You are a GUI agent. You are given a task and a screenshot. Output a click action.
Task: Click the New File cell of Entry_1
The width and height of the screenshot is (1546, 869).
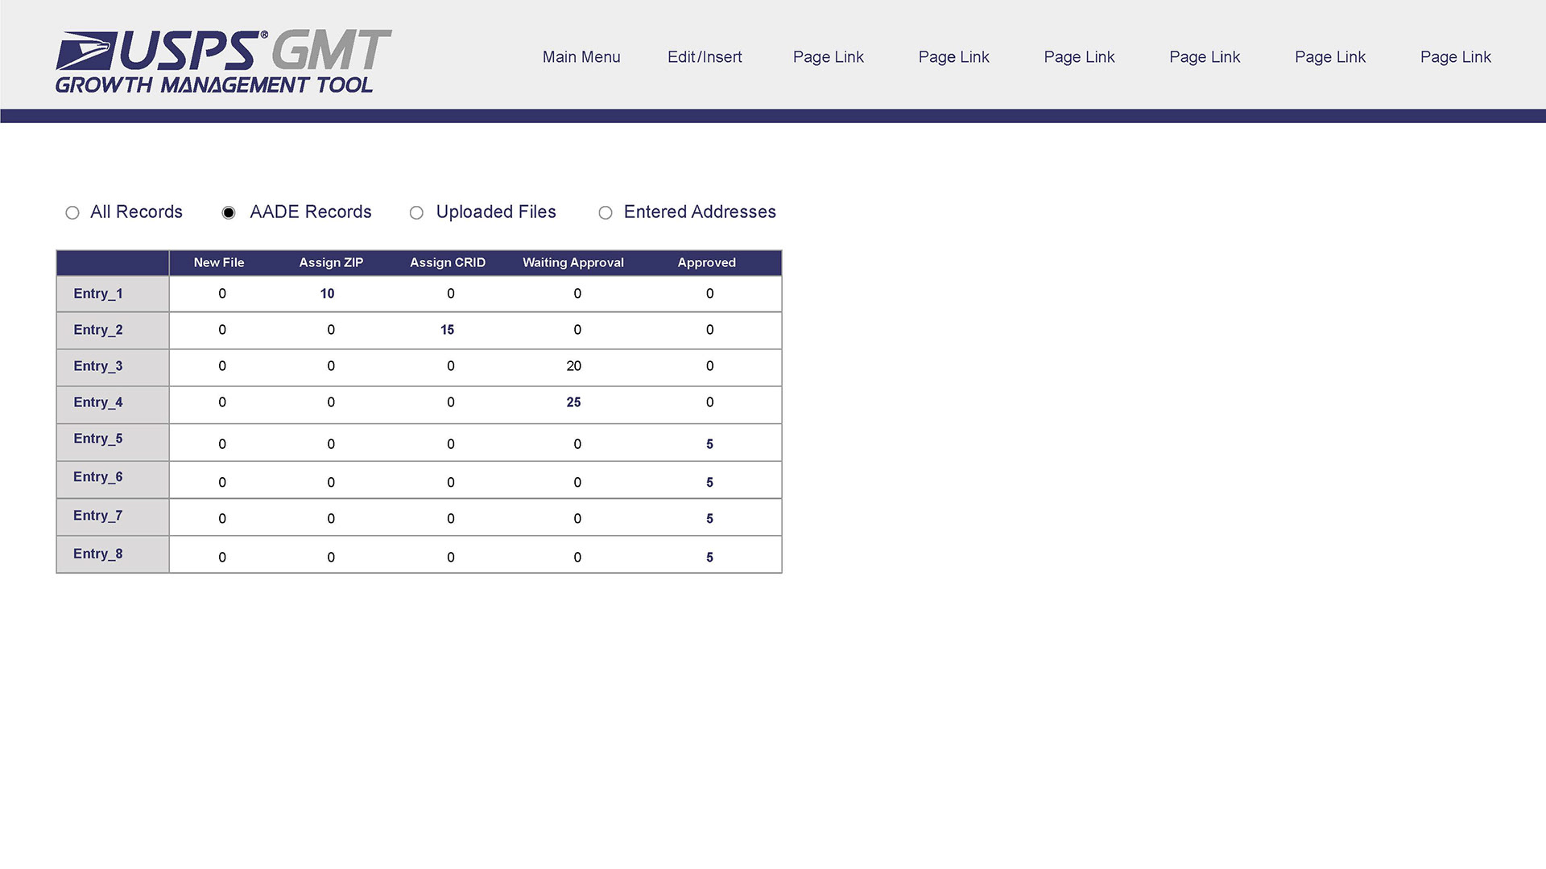tap(222, 294)
